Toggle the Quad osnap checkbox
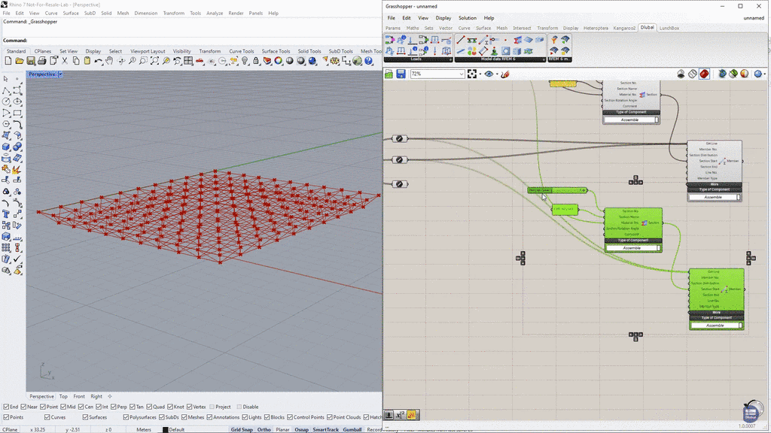 [x=150, y=407]
